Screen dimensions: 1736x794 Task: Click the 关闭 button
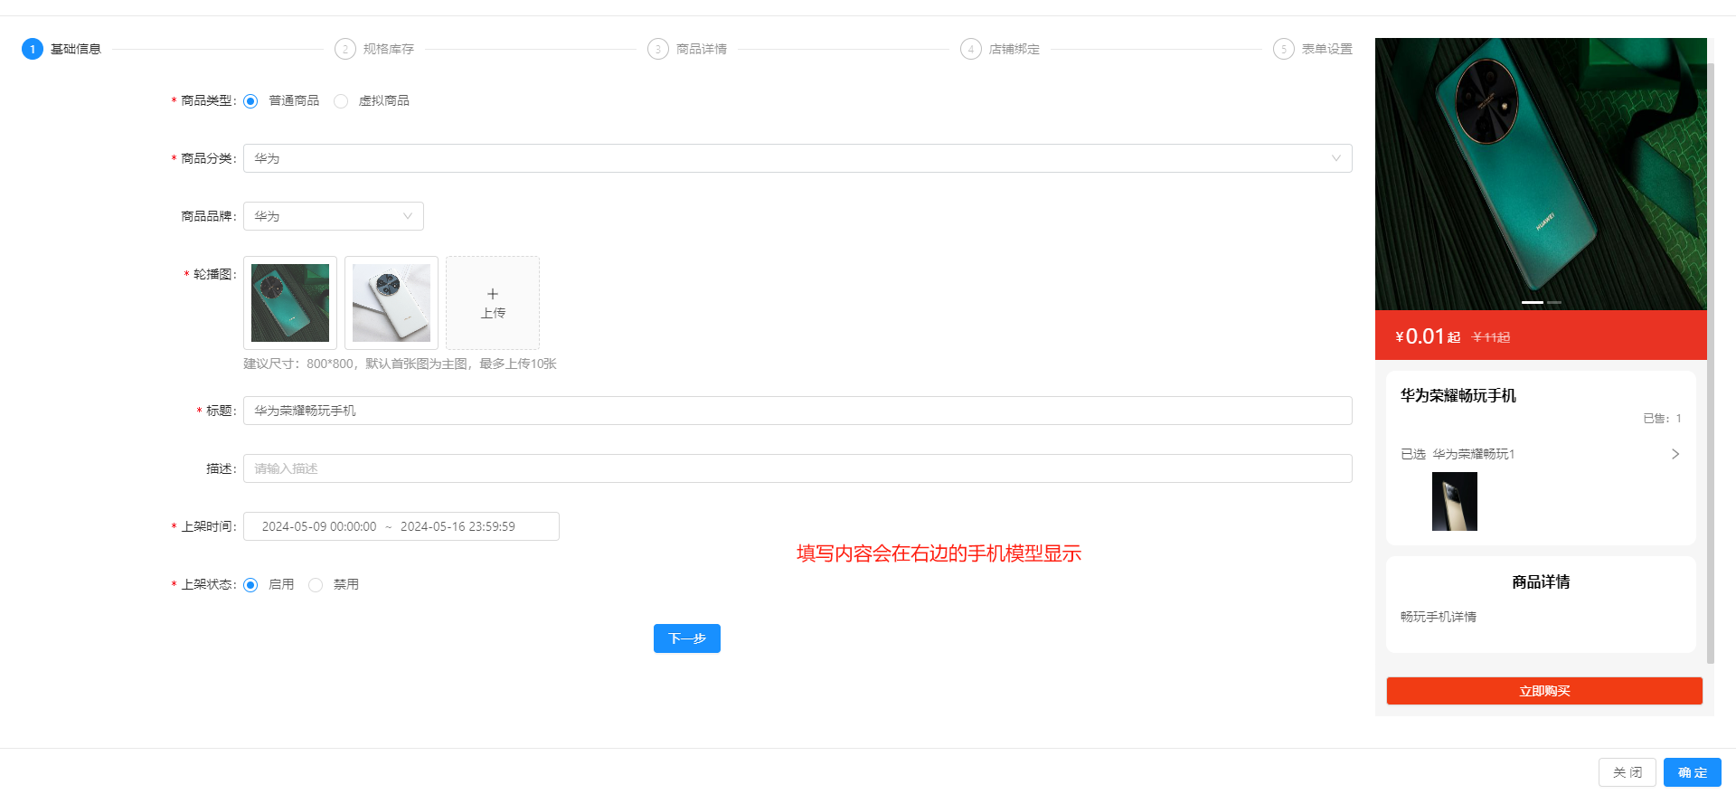click(1627, 772)
